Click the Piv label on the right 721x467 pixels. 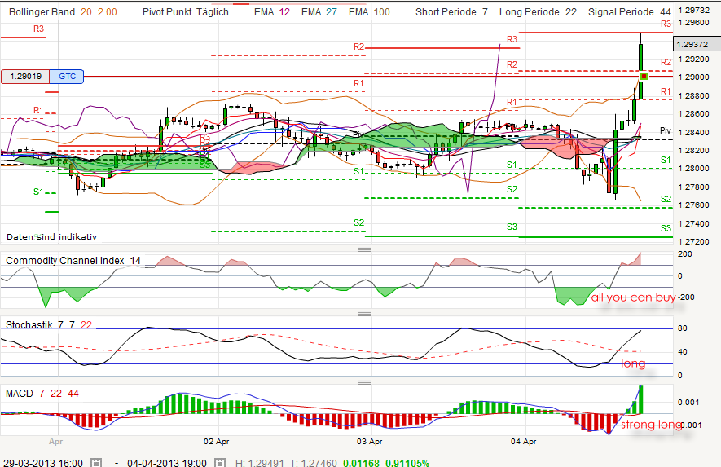click(666, 130)
